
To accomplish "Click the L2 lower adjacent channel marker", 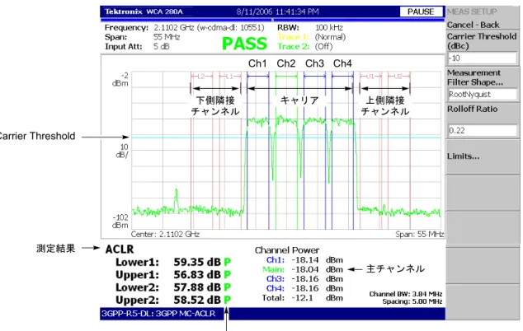I will pyautogui.click(x=201, y=77).
